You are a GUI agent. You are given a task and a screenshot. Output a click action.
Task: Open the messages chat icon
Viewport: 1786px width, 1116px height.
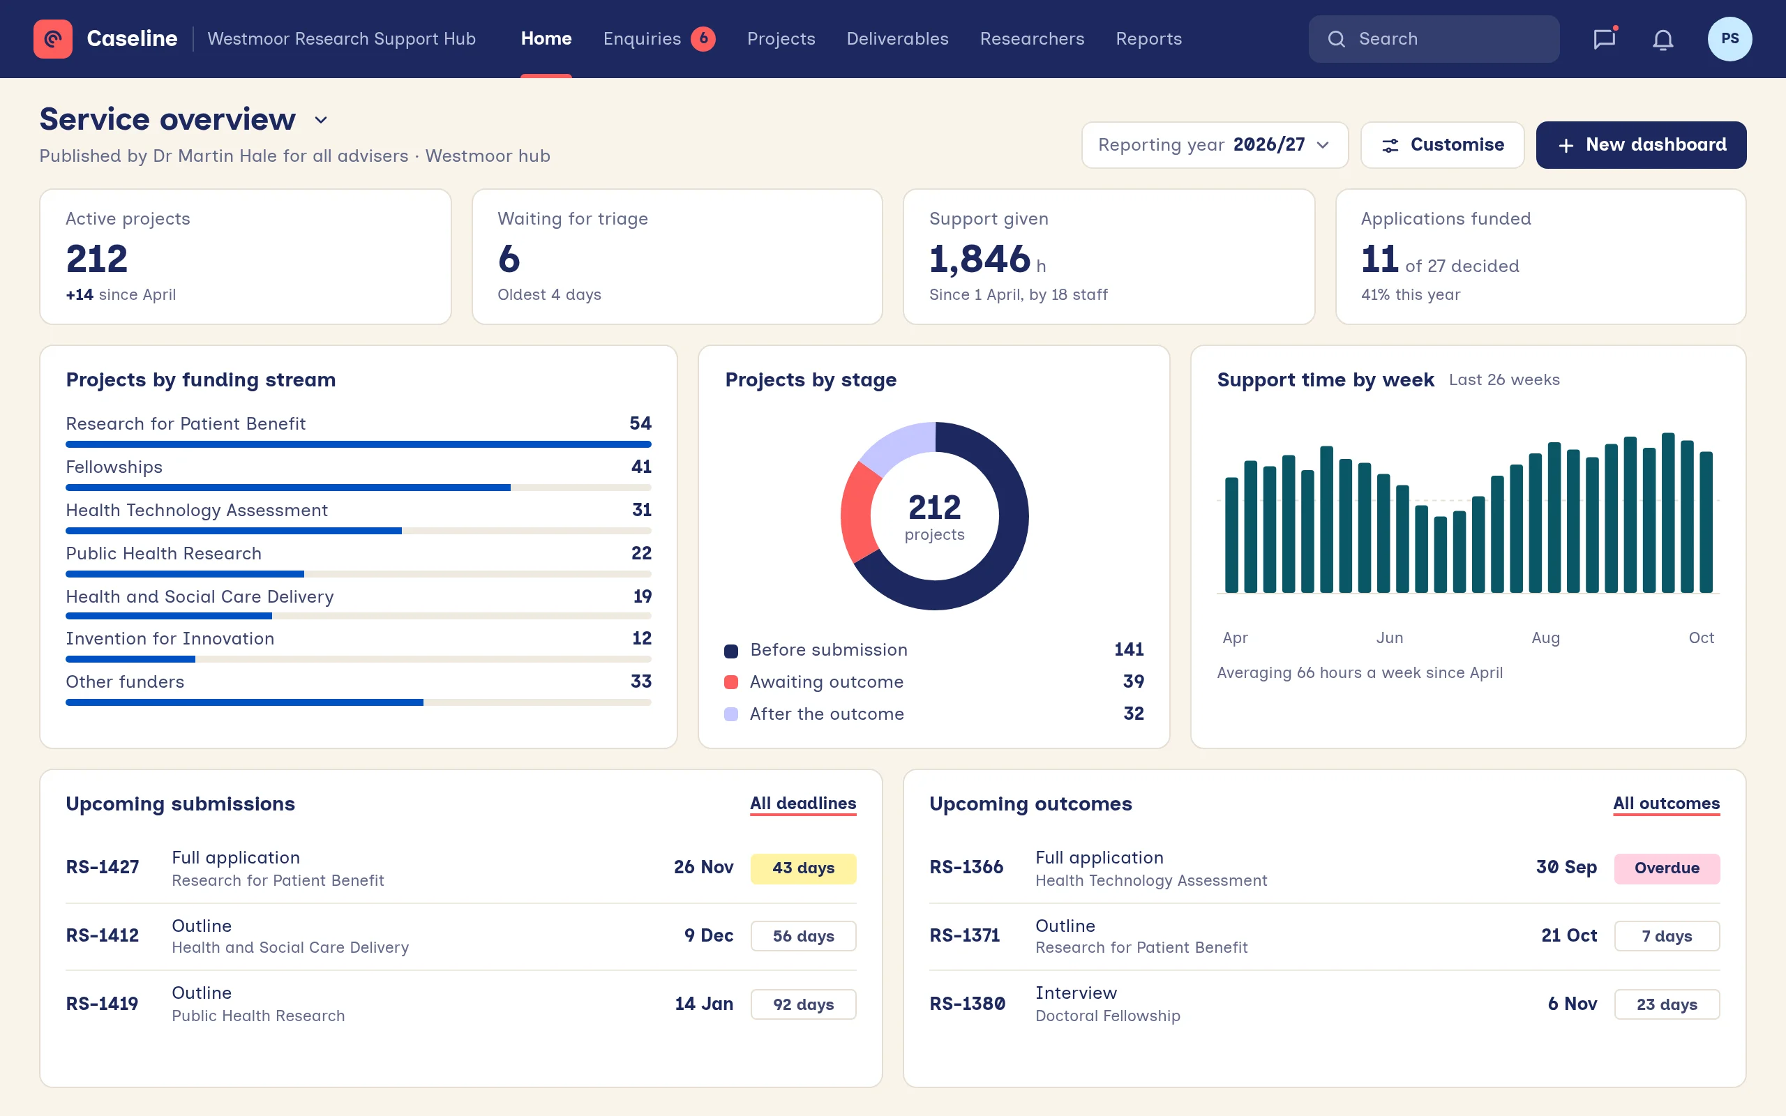click(x=1605, y=39)
